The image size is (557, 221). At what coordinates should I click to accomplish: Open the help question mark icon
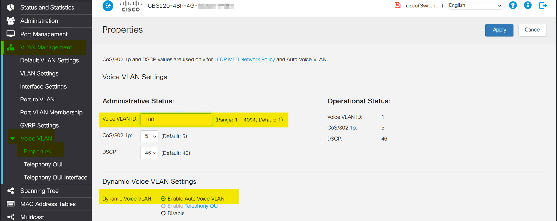click(513, 5)
